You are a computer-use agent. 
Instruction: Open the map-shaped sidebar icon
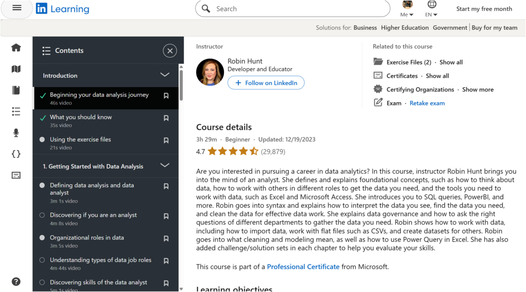(x=16, y=69)
